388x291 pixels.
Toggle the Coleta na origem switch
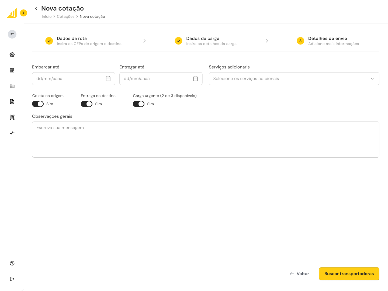(38, 104)
